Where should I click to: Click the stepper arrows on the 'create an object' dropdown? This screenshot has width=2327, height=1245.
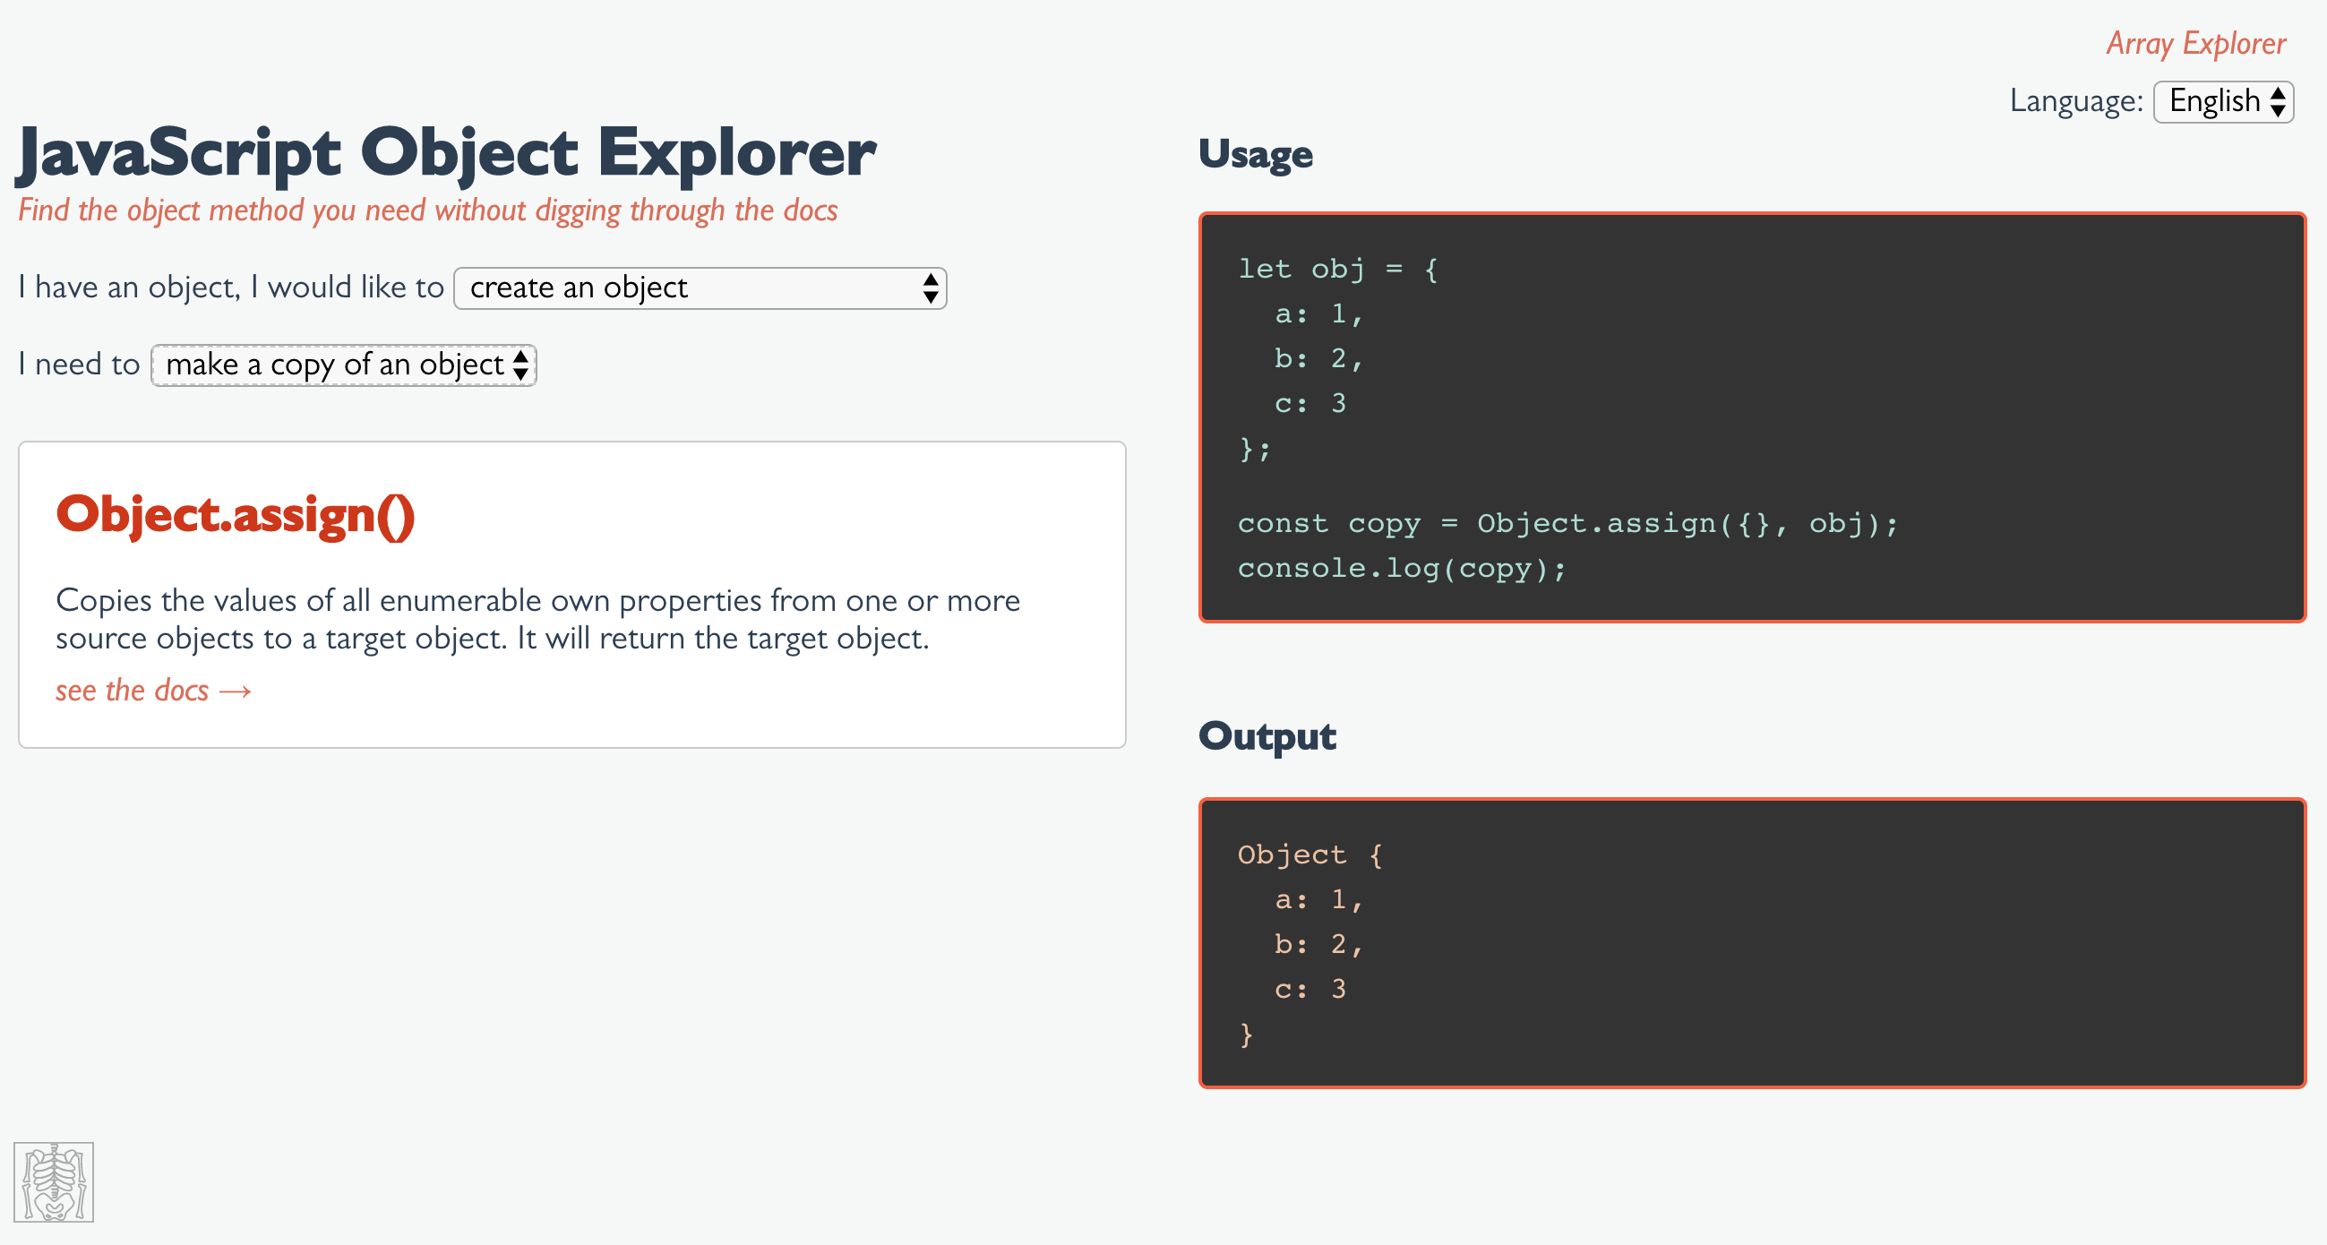click(x=932, y=288)
